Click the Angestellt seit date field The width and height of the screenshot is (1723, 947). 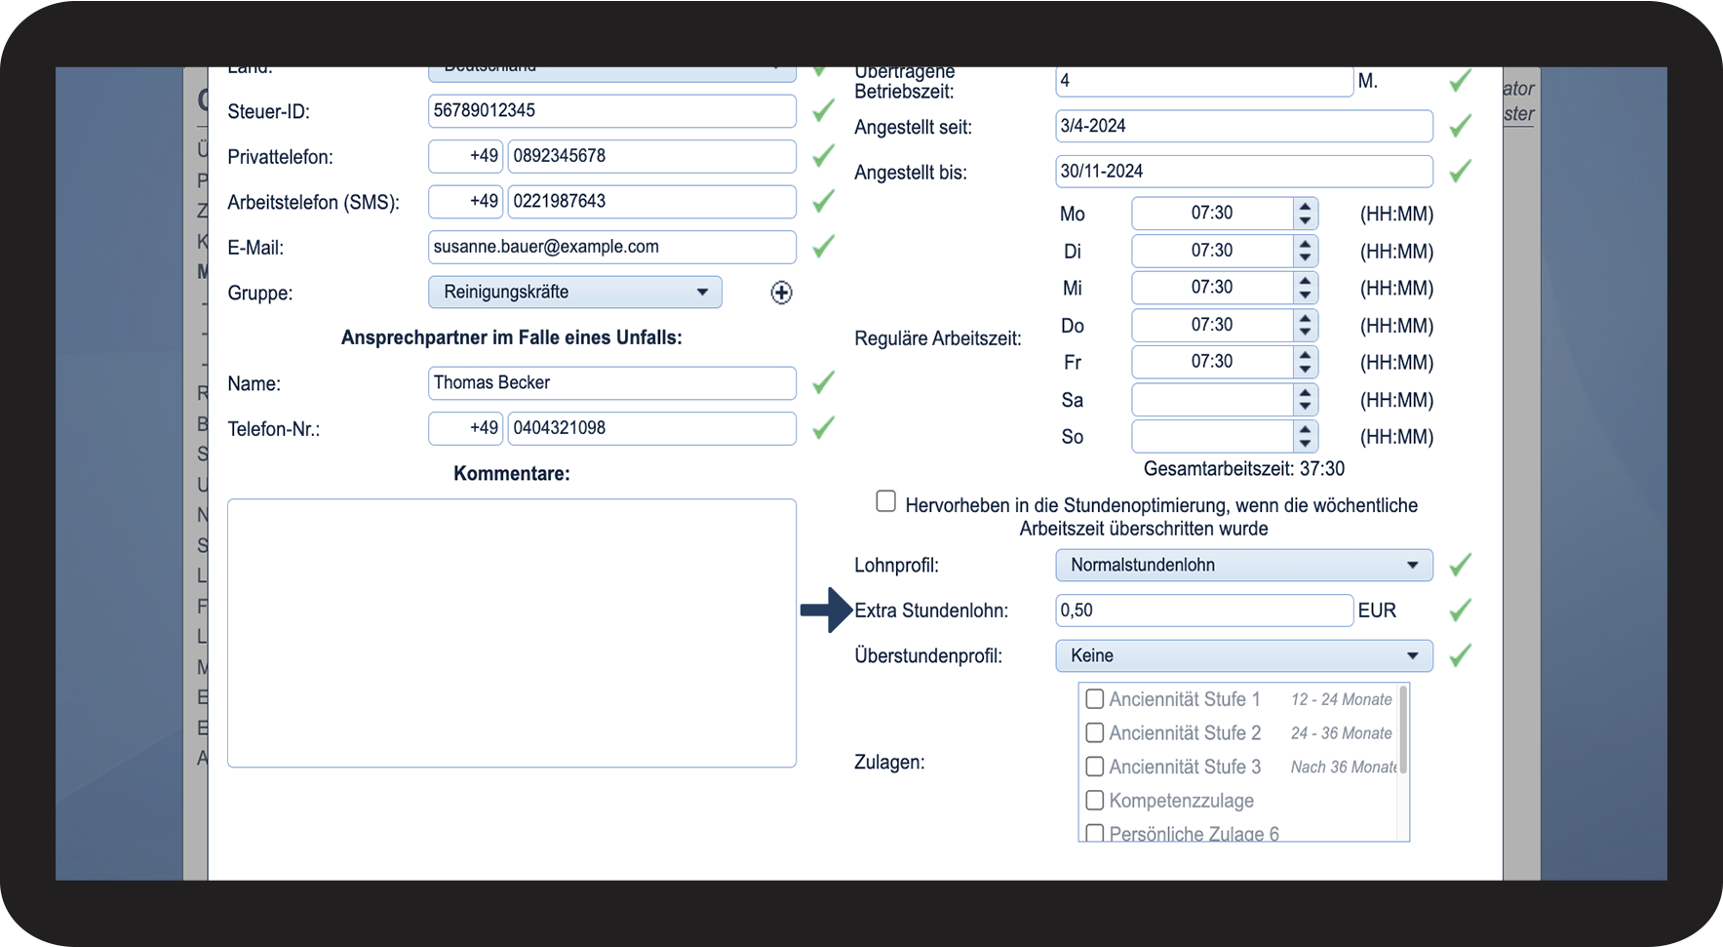click(x=1244, y=126)
